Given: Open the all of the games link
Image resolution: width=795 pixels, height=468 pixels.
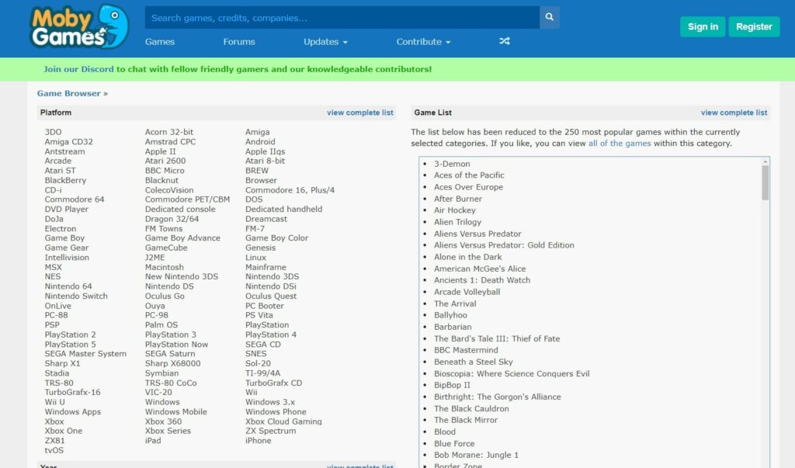Looking at the screenshot, I should (620, 144).
